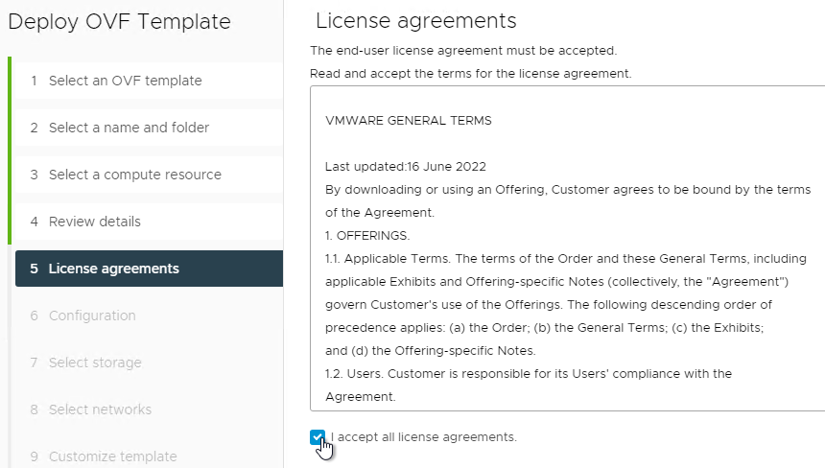The width and height of the screenshot is (825, 468).
Task: Click the 'I accept all license agreements' label
Action: click(x=424, y=437)
